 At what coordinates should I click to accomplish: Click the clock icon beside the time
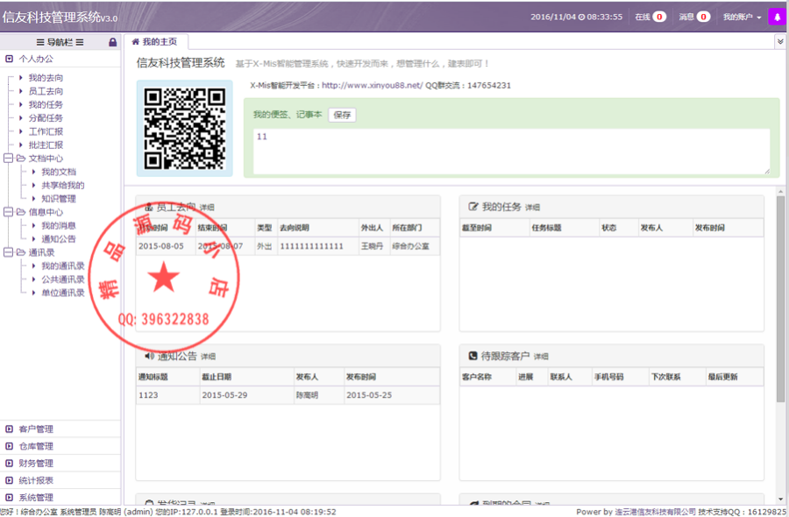click(x=582, y=17)
